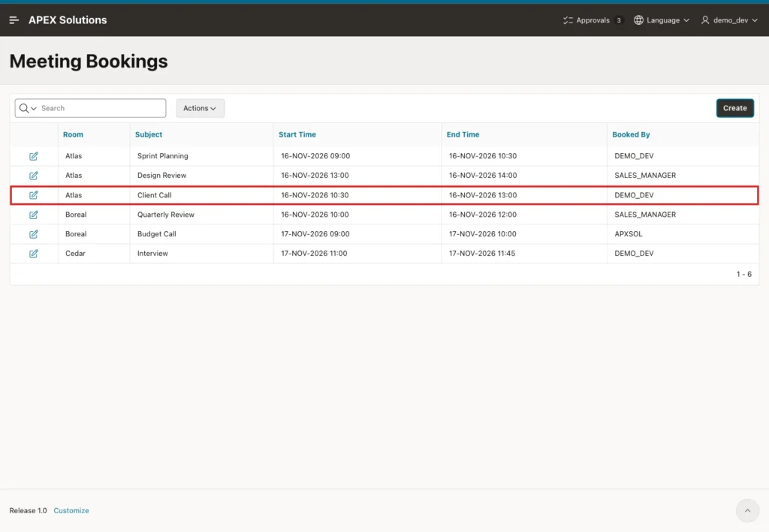Click the Create button
This screenshot has width=769, height=532.
click(734, 108)
